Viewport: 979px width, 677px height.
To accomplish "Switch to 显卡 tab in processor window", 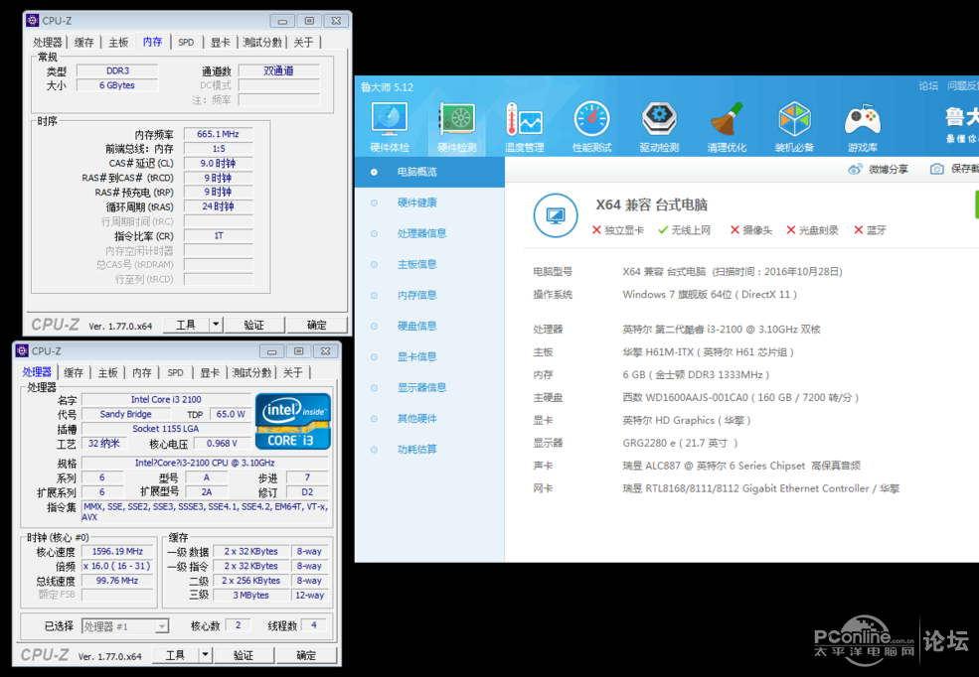I will coord(209,373).
